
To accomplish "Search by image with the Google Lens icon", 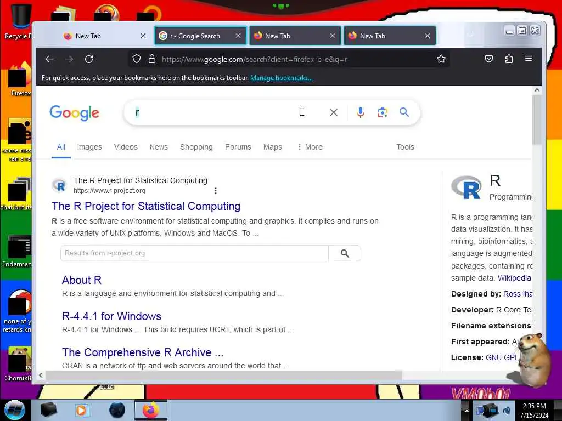I will (x=383, y=112).
